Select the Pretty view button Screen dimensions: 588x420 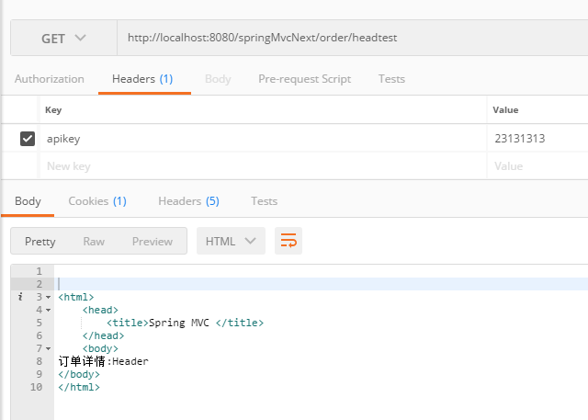point(40,241)
